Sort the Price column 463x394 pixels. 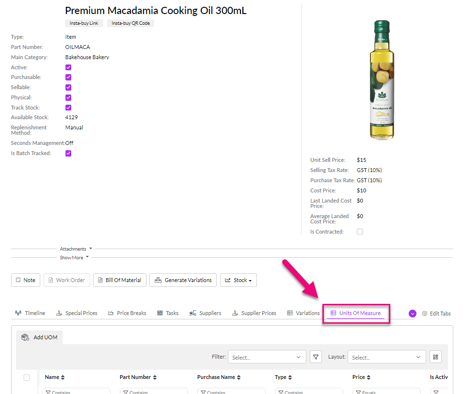coord(368,378)
